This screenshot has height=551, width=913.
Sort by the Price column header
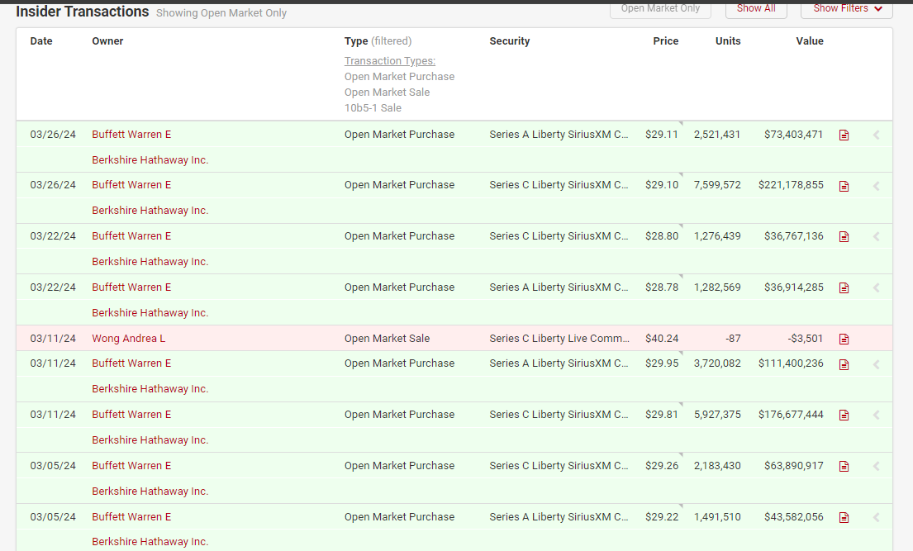[665, 40]
